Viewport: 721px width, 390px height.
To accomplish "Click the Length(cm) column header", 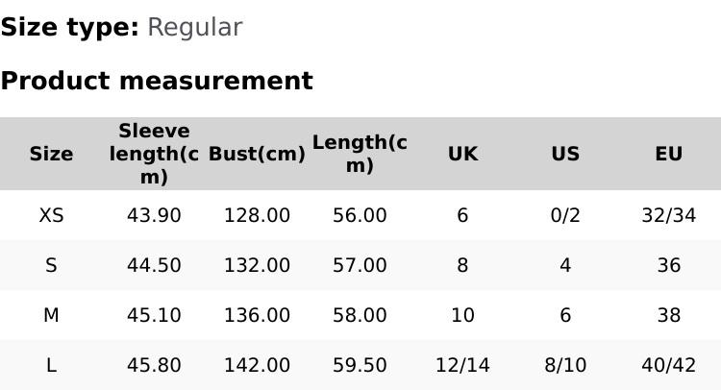I will tap(360, 154).
